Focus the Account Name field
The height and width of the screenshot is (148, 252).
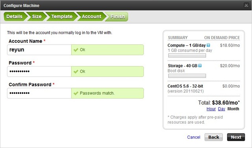point(39,50)
